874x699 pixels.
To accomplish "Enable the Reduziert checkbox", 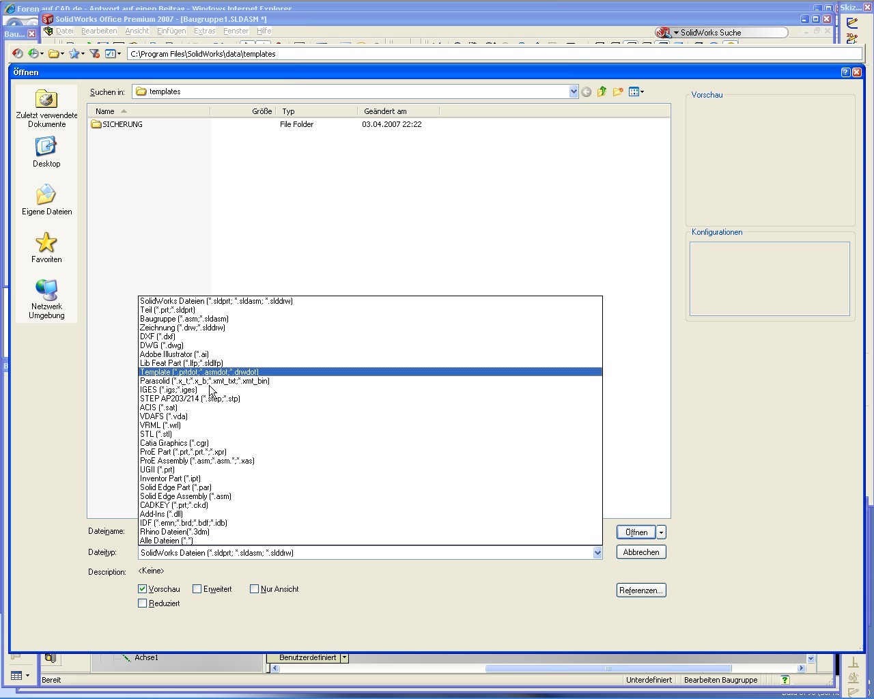I will (x=143, y=603).
